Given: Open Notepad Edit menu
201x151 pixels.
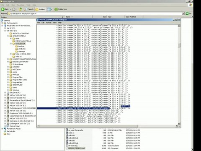Looking at the screenshot, I should click(x=43, y=23).
